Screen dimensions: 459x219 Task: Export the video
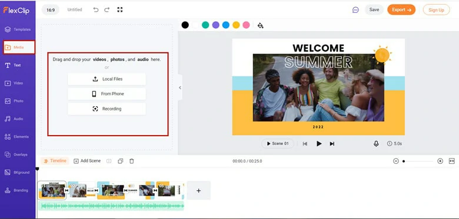click(401, 9)
